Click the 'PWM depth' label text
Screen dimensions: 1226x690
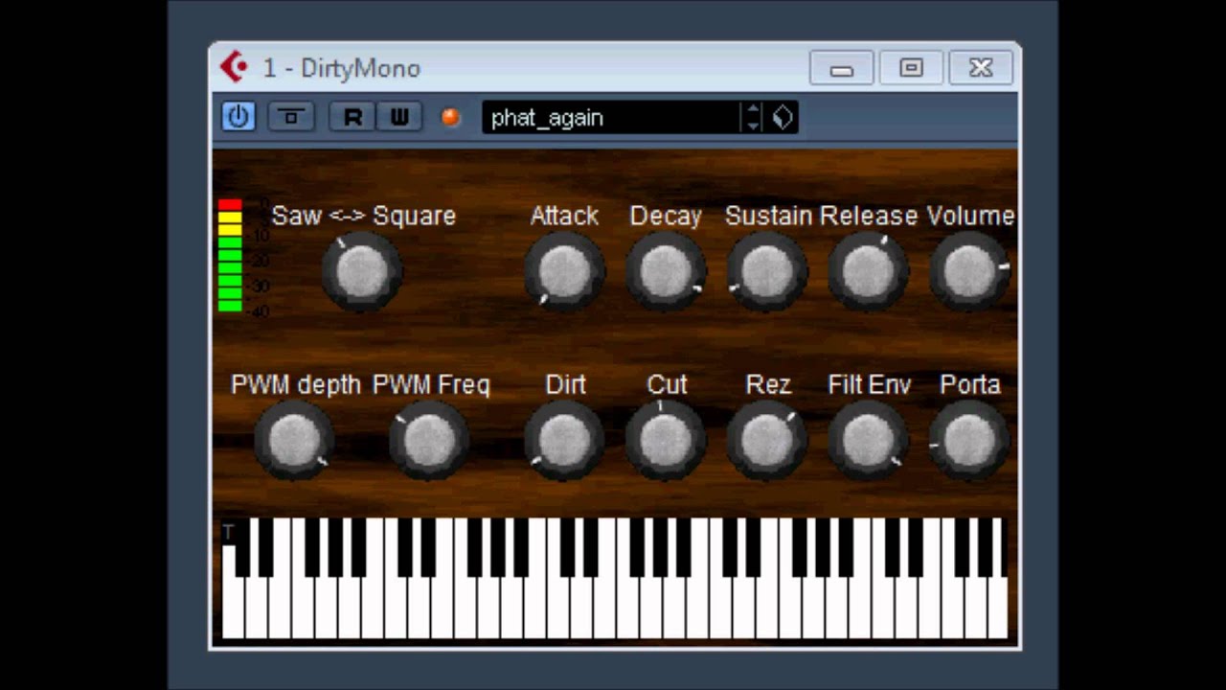click(295, 384)
